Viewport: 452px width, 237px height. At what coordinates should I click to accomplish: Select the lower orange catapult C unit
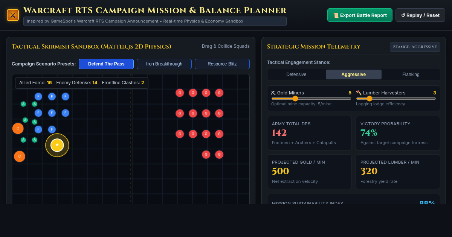[20, 156]
